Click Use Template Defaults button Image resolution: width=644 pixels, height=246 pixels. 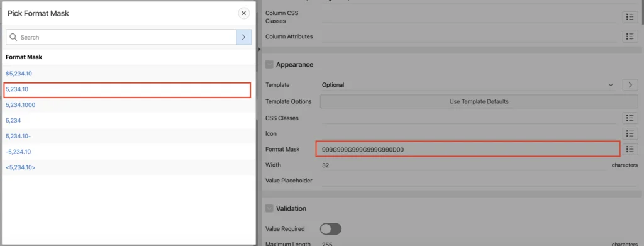(479, 101)
